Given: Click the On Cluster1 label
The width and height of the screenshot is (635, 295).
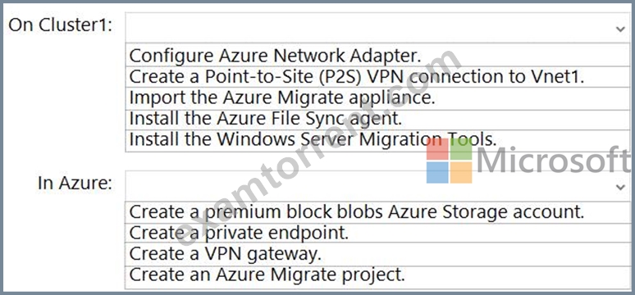Looking at the screenshot, I should [61, 25].
